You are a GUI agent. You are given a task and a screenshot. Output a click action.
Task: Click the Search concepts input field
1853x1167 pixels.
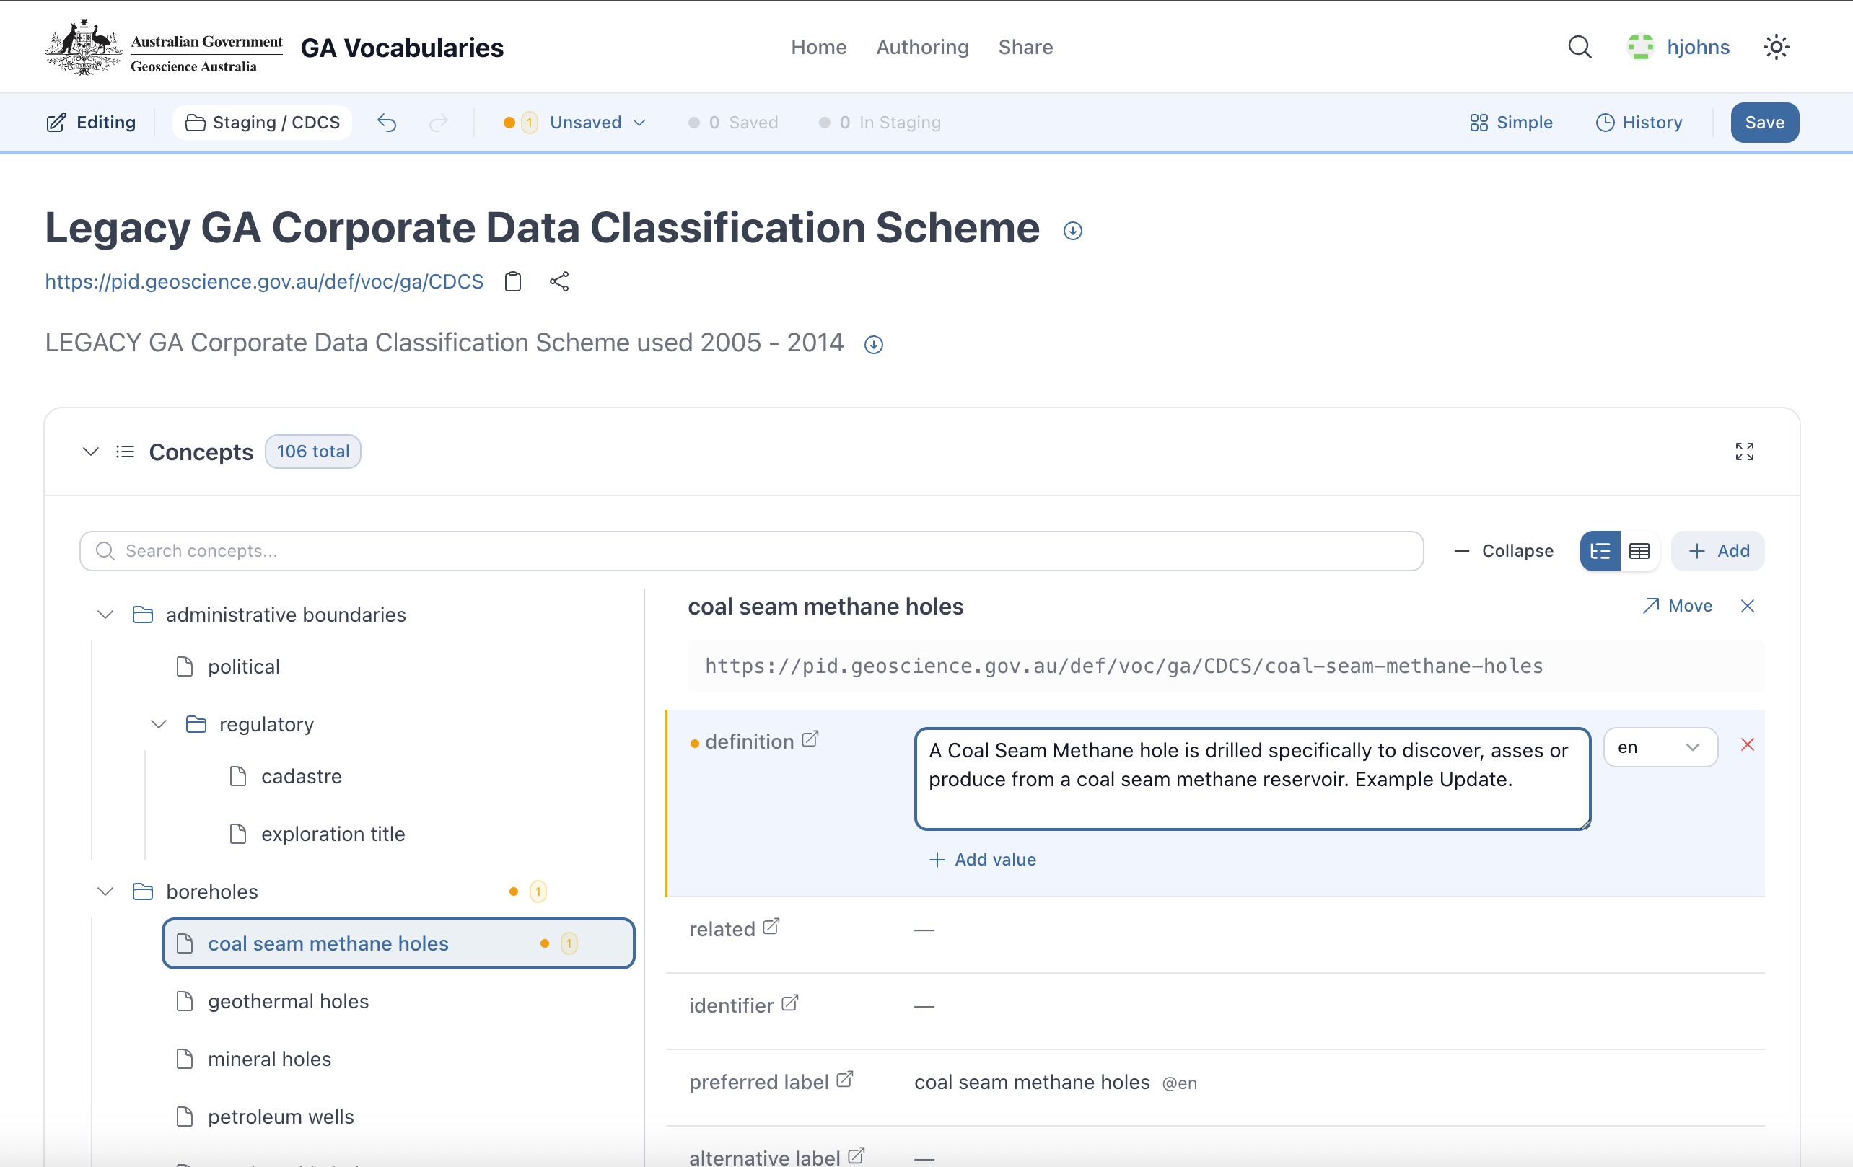point(751,551)
